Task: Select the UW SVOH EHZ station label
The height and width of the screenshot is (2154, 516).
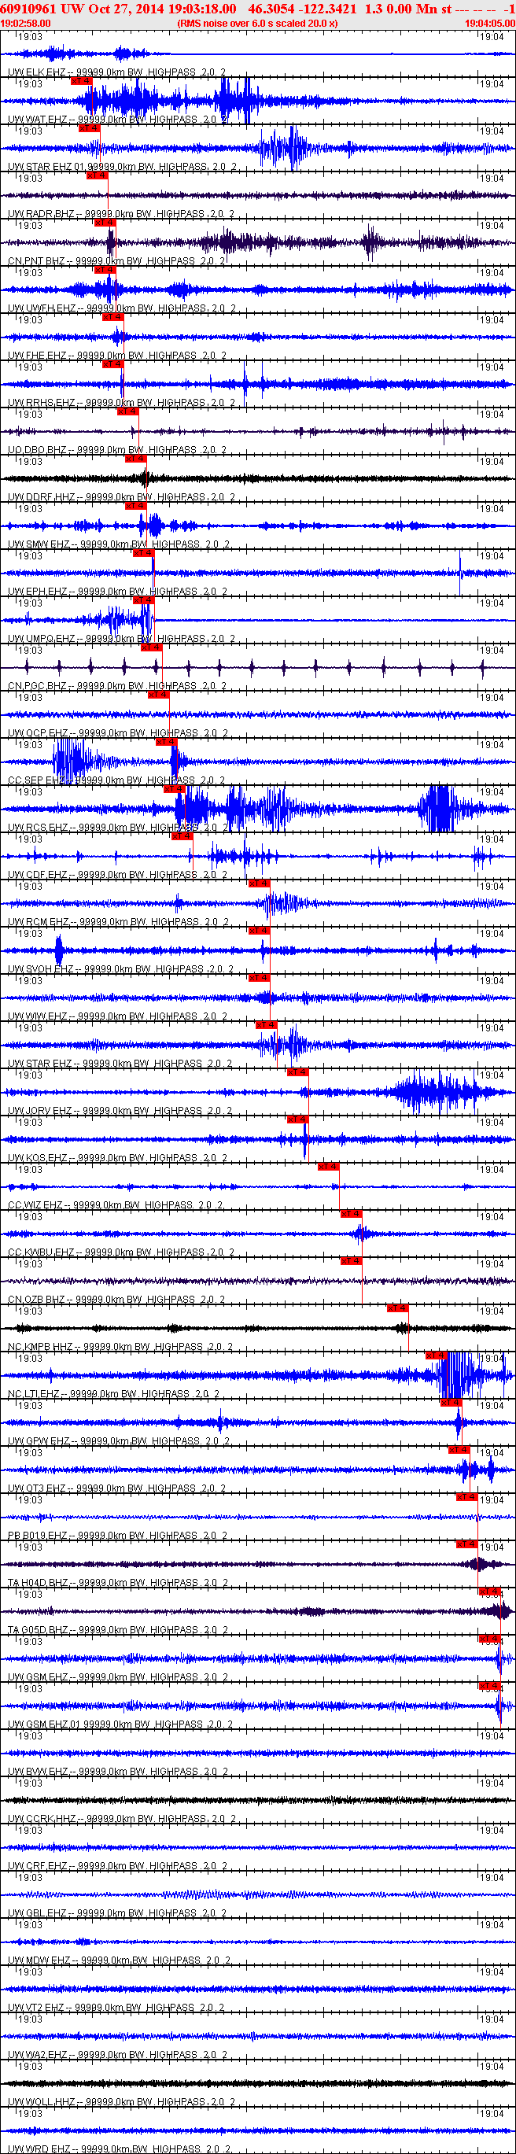Action: click(x=121, y=969)
